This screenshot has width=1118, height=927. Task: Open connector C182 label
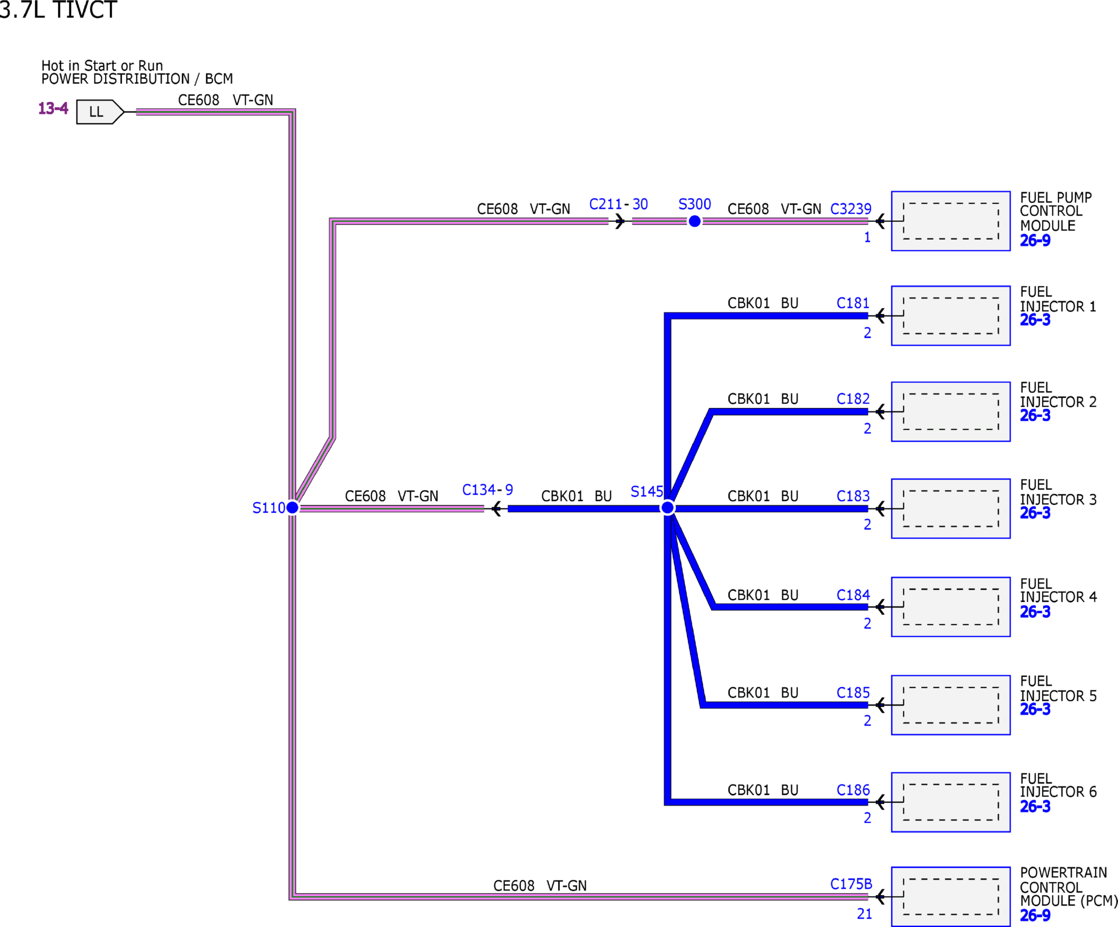(853, 399)
